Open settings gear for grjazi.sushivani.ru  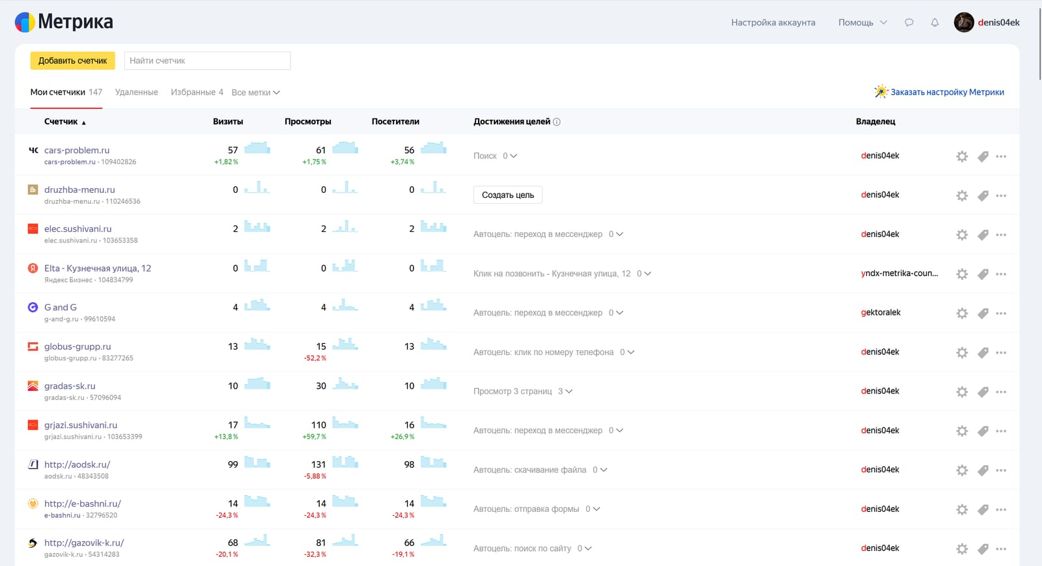962,431
